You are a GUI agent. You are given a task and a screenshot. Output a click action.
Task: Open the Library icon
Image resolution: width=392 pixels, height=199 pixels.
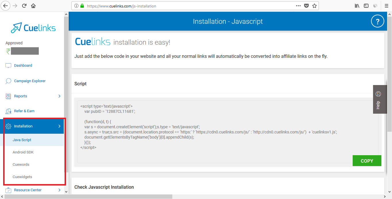pyautogui.click(x=357, y=6)
